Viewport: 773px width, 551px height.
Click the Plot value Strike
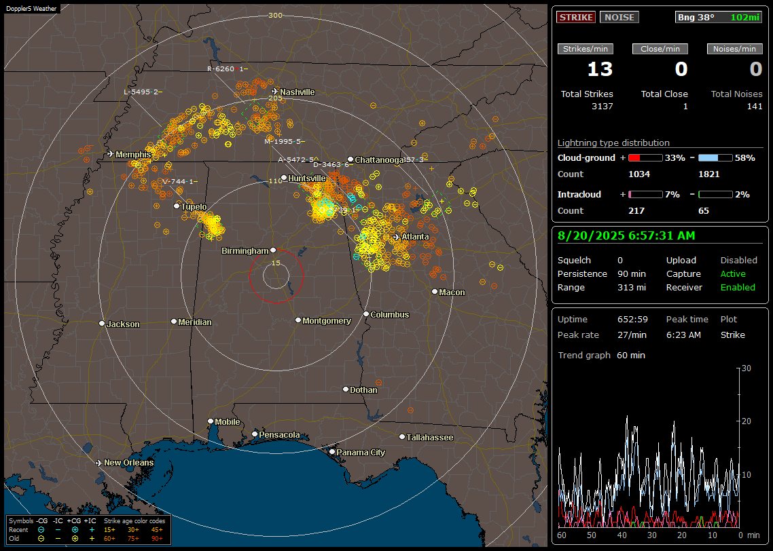(x=732, y=335)
